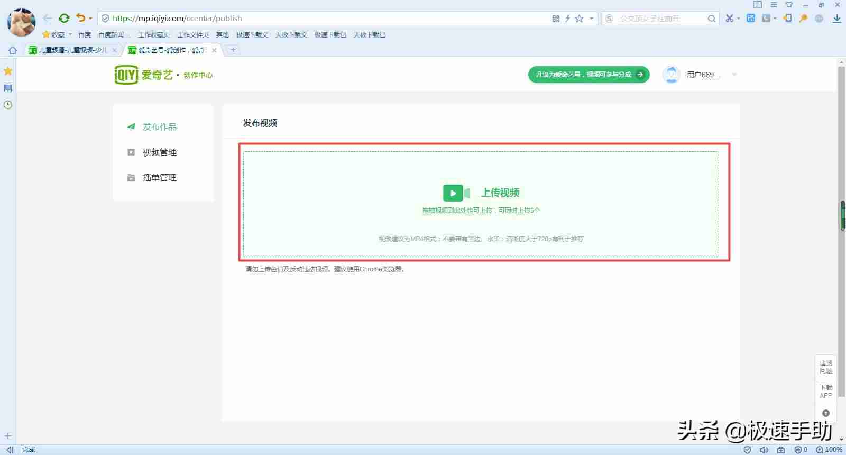Click the security shield icon in address bar

tap(105, 19)
